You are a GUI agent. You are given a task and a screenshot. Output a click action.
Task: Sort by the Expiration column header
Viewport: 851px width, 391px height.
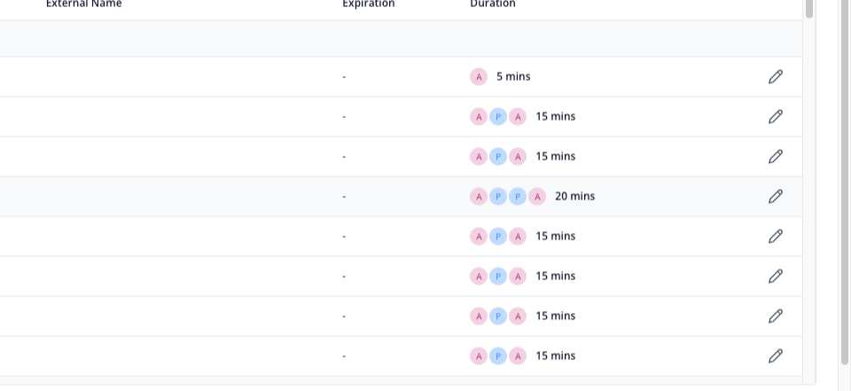click(x=369, y=4)
